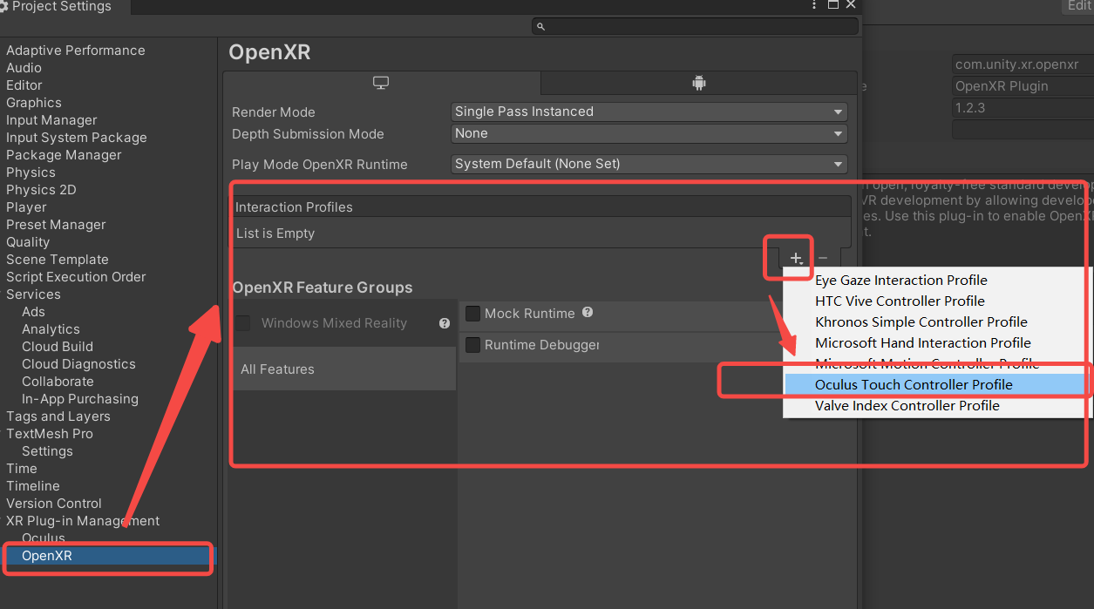1094x609 pixels.
Task: Open Physics 2D settings
Action: coord(41,190)
